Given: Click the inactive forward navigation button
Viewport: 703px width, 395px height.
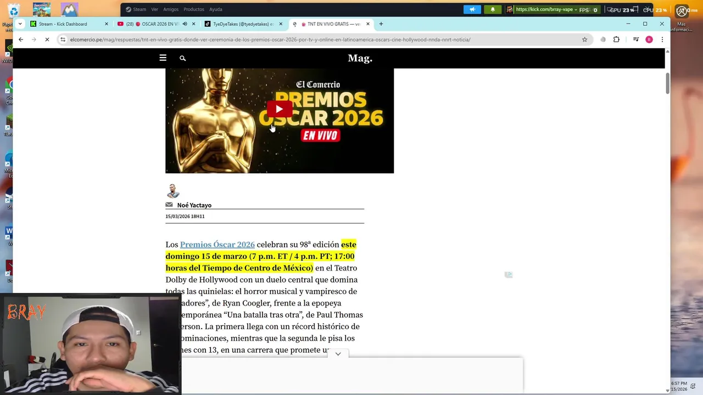Looking at the screenshot, I should [x=34, y=39].
